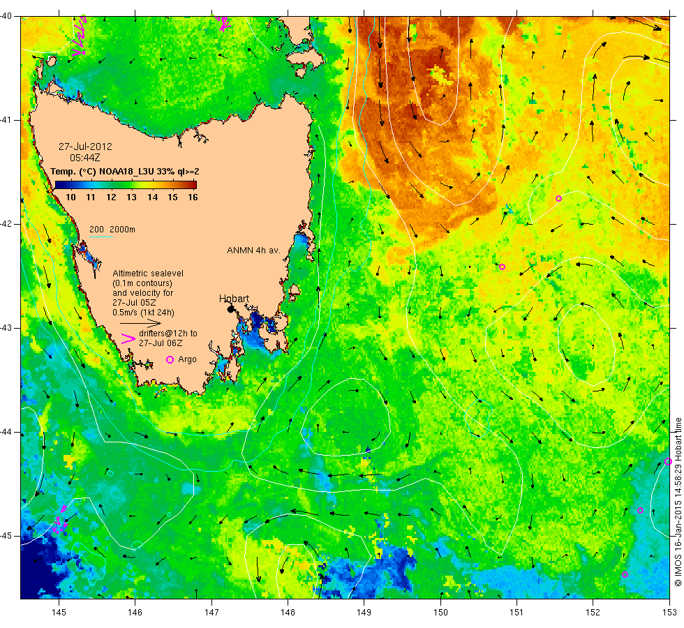
Task: Click the 'drifters@12h to' legend text
Action: click(x=168, y=334)
